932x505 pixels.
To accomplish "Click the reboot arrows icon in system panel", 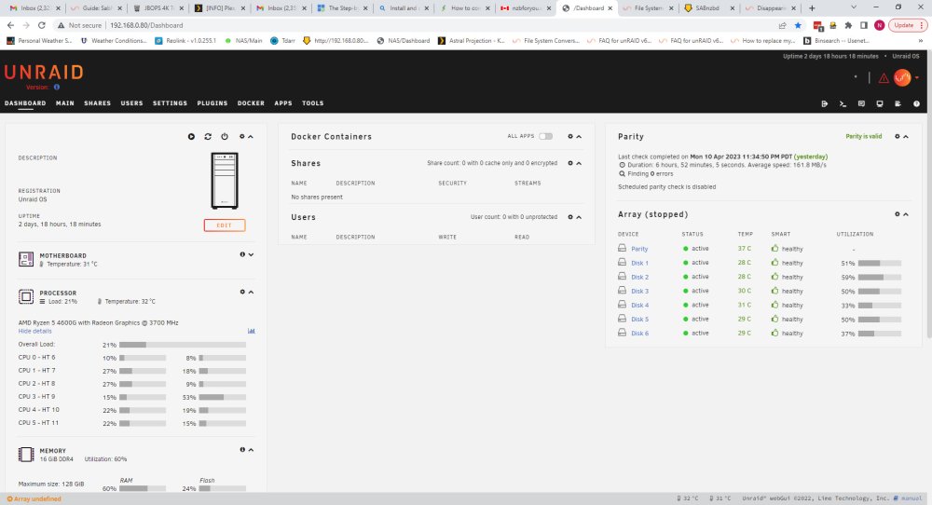I will pos(208,137).
